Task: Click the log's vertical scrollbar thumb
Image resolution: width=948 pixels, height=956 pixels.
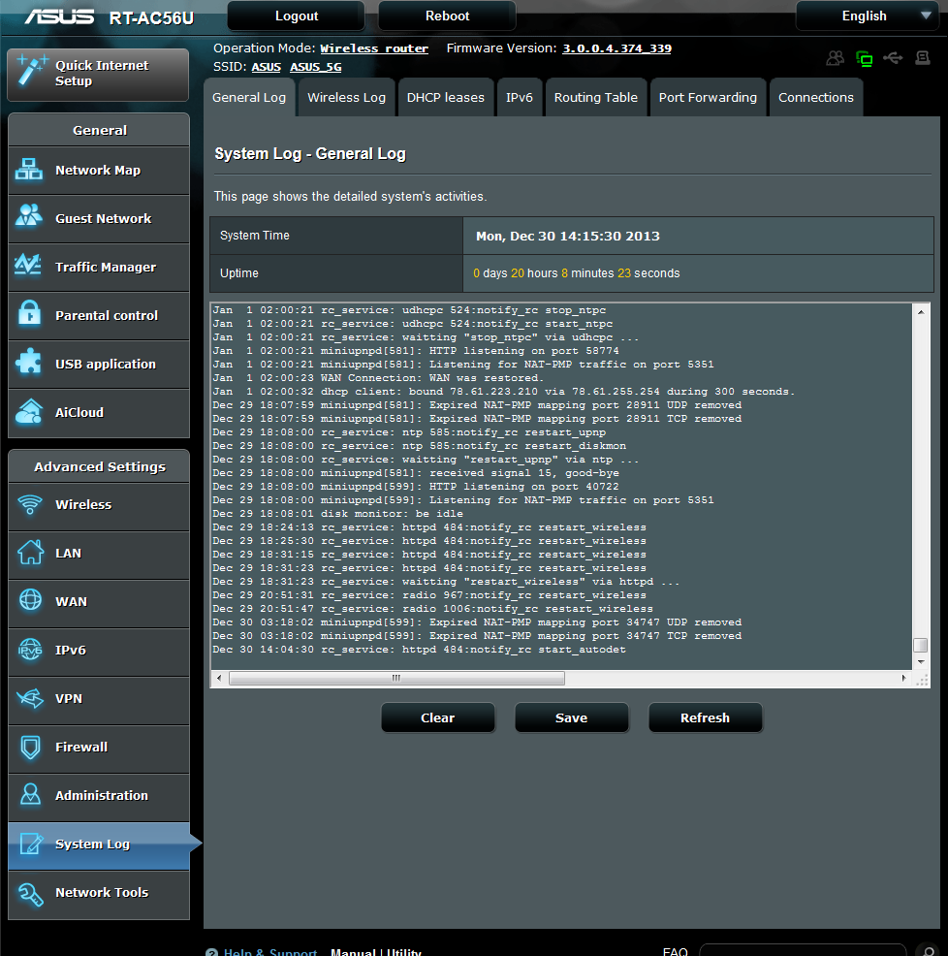Action: (921, 645)
